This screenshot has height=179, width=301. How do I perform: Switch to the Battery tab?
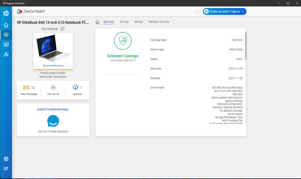pos(139,22)
